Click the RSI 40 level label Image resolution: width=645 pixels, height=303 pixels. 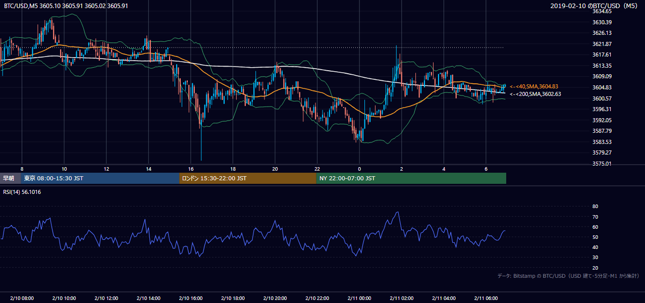(x=596, y=247)
